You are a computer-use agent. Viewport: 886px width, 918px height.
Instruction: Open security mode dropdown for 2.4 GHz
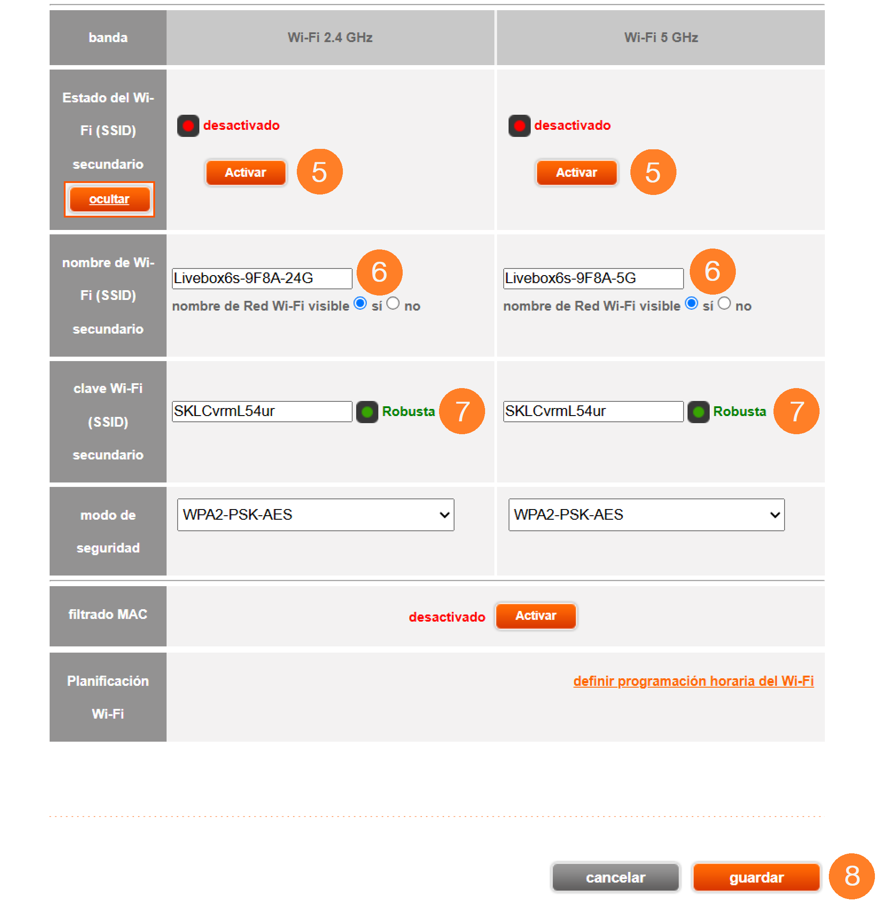coord(315,514)
